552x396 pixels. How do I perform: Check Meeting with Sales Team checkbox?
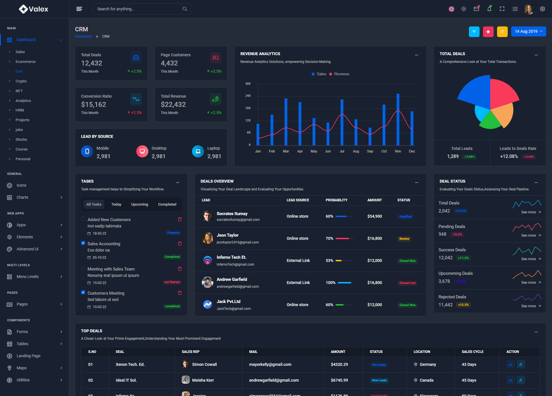(83, 268)
